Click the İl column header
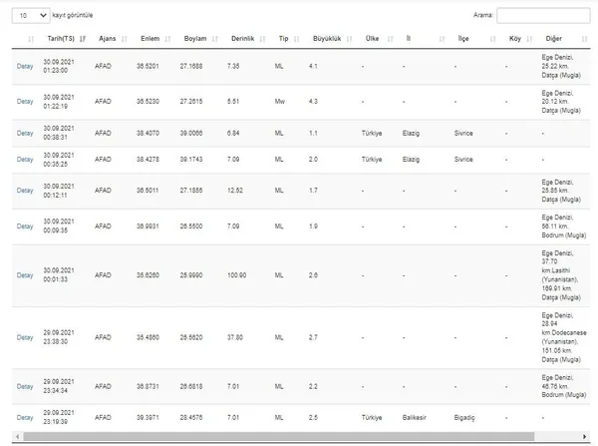This screenshot has width=598, height=446. coord(408,38)
